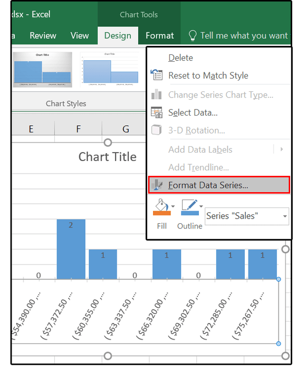Switch to the Review ribbon tab
Viewport: 306px width, 368px height.
[x=43, y=36]
